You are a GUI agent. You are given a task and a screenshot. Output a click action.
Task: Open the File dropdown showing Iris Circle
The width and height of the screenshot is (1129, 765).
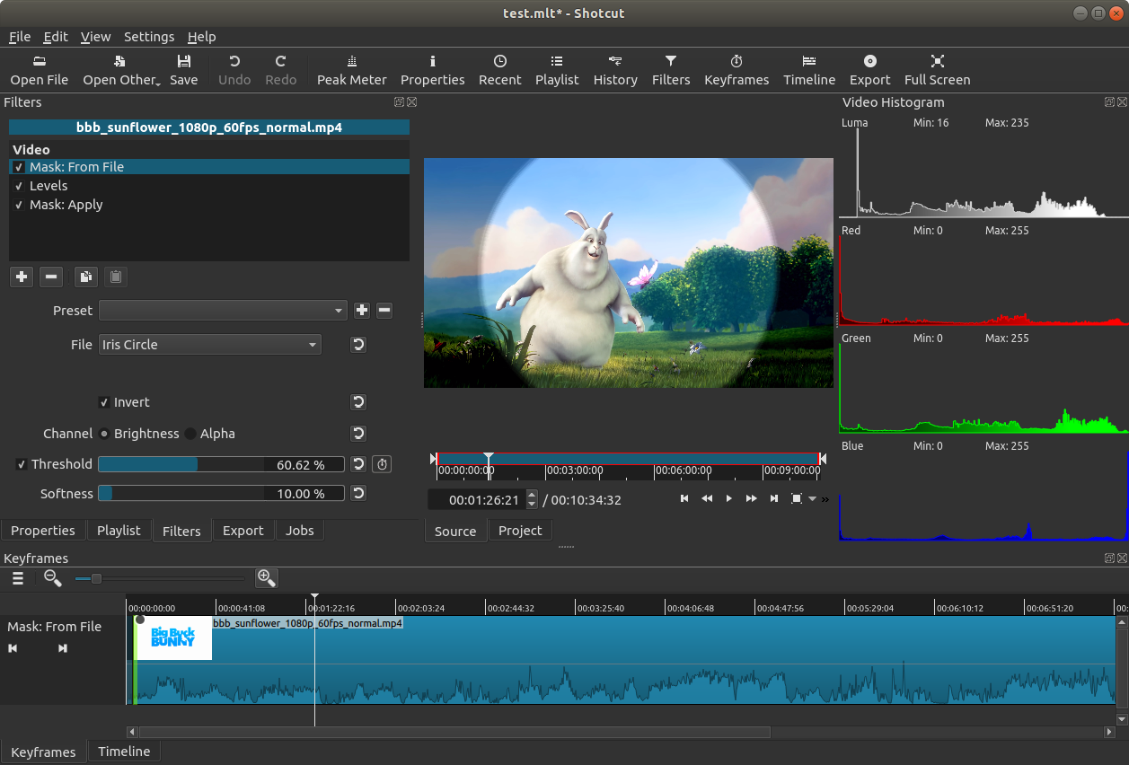[x=209, y=344]
